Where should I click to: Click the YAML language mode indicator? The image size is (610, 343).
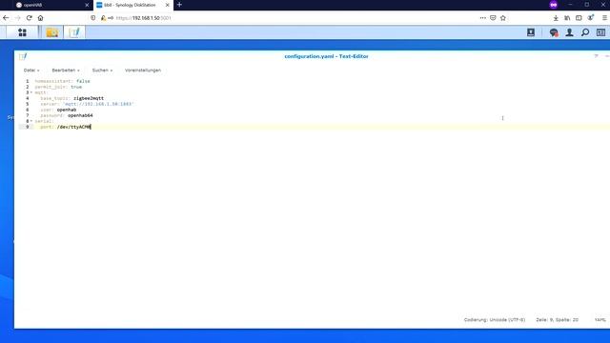tap(600, 320)
